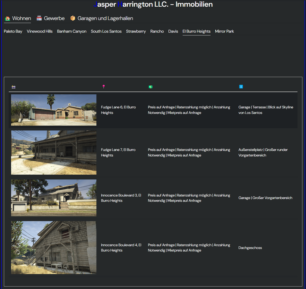Select the Strawberry district tab
Screen dimensions: 306x289
[136, 31]
